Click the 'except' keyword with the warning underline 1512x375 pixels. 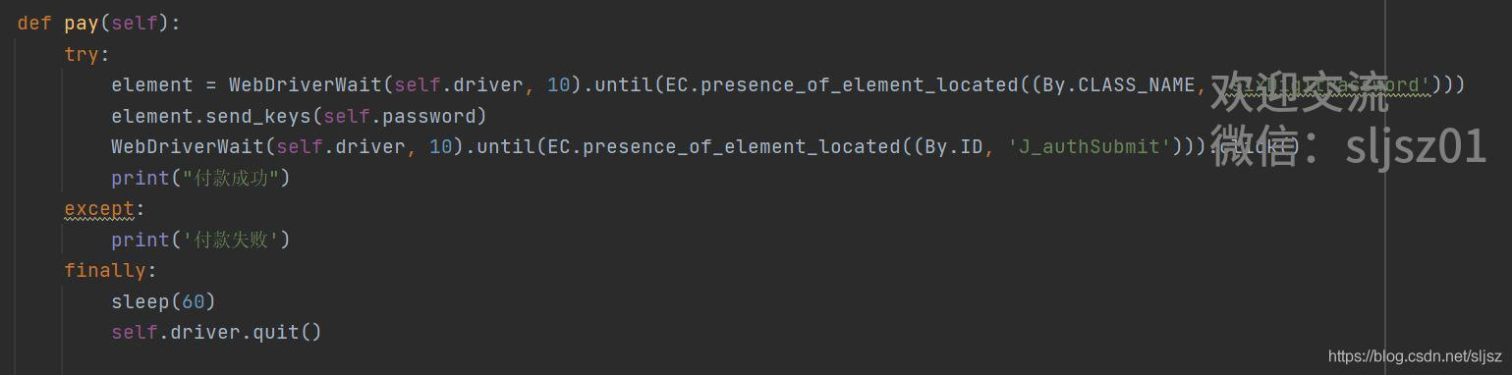pyautogui.click(x=99, y=208)
